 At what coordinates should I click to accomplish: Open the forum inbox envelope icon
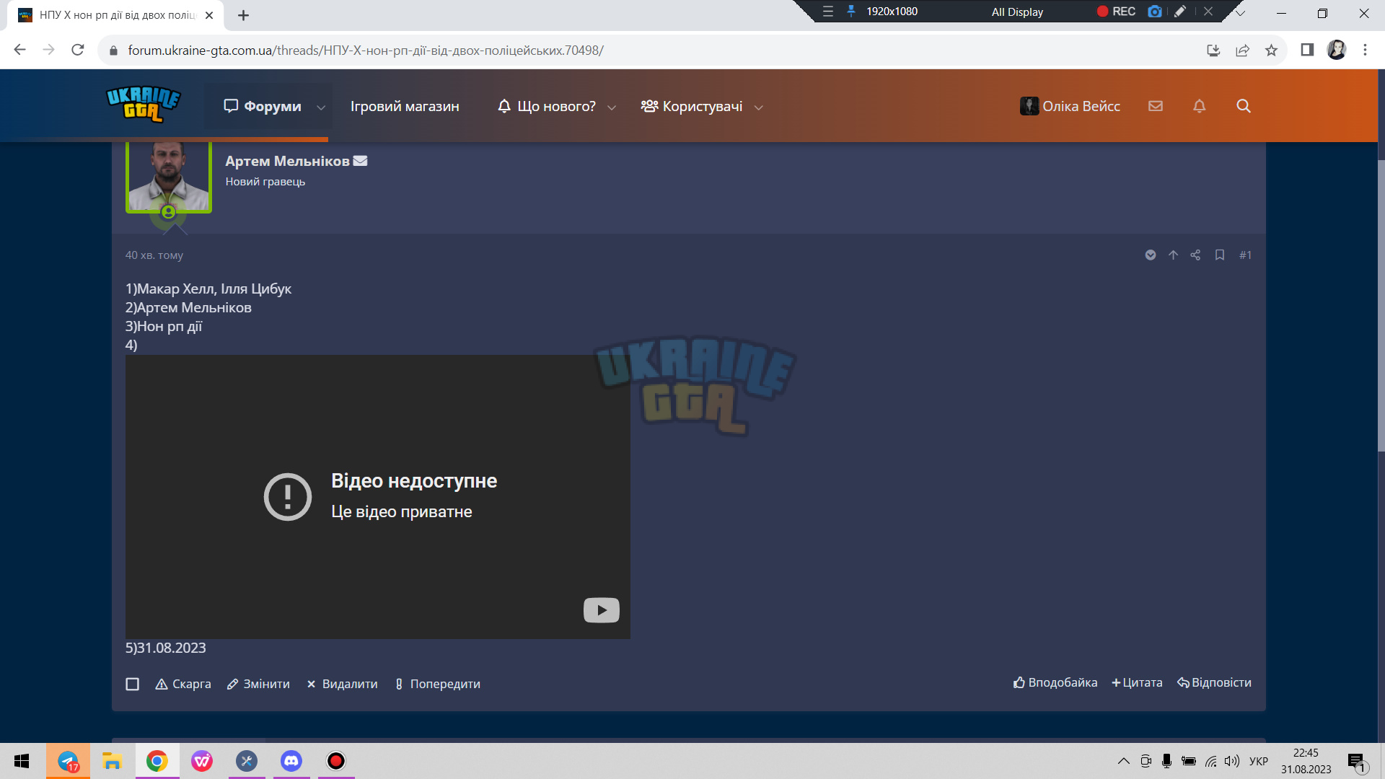pyautogui.click(x=1156, y=106)
